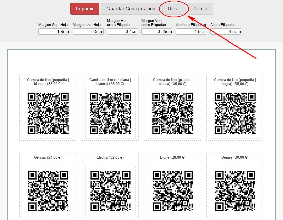Viewport: 283px width, 220px height.
Task: Click the Reset button
Action: [x=174, y=9]
